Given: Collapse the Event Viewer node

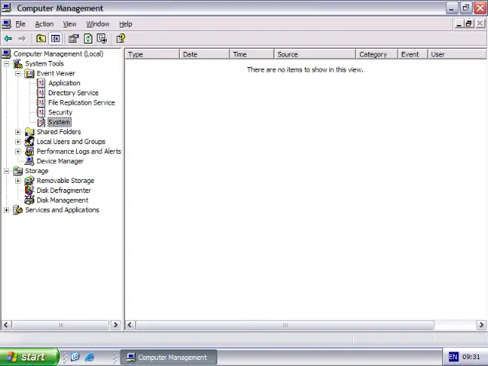Looking at the screenshot, I should click(18, 73).
